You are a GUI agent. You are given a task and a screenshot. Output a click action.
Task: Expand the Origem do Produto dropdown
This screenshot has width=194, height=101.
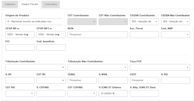pos(34,21)
